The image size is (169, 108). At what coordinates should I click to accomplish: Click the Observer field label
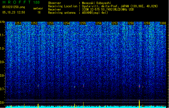coord(55,3)
